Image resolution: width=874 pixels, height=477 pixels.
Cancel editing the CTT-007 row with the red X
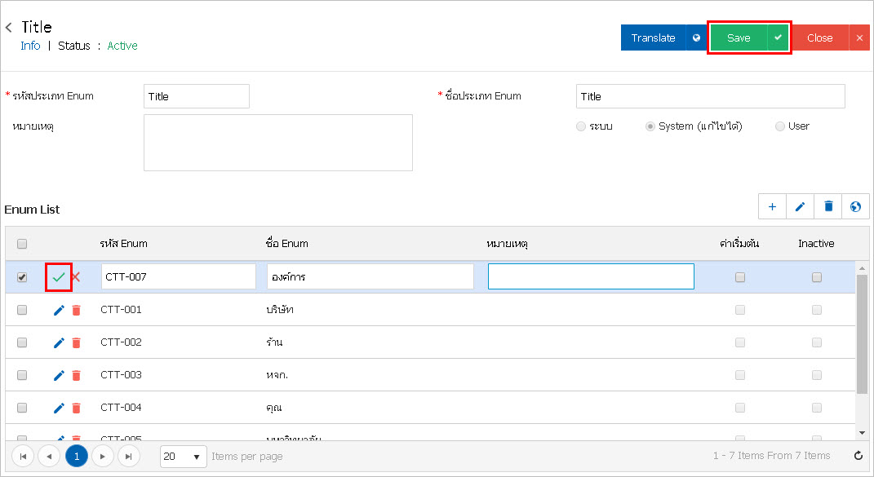(x=76, y=277)
